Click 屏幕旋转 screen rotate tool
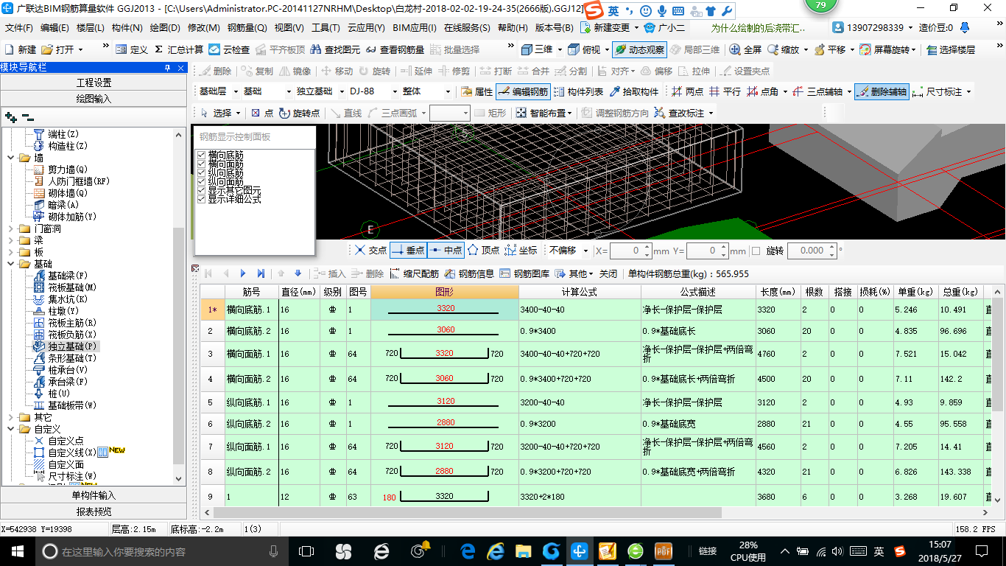Viewport: 1006px width, 566px height. [888, 50]
